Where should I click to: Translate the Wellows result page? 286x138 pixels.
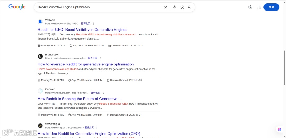pyautogui.click(x=86, y=24)
